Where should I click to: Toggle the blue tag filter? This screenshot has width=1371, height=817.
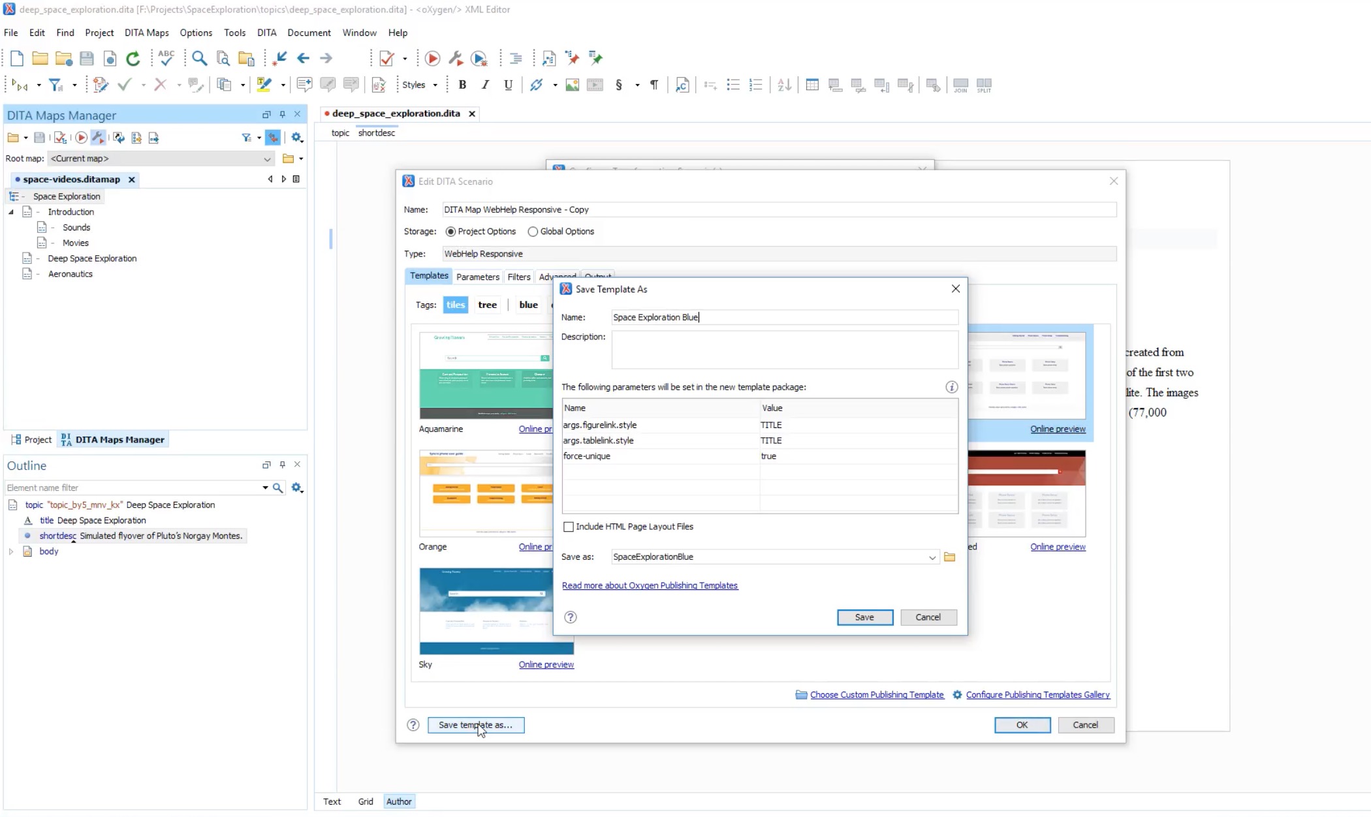click(529, 305)
